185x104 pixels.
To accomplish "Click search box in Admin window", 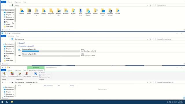I will [x=169, y=5].
